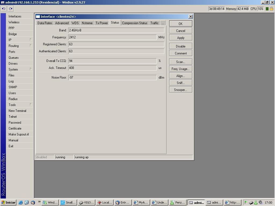Open the Bridge menu

pyautogui.click(x=20, y=34)
